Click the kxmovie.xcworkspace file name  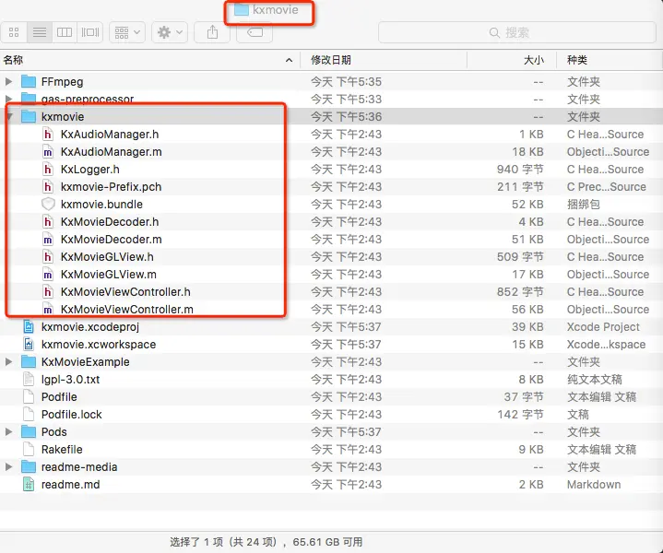coord(99,345)
